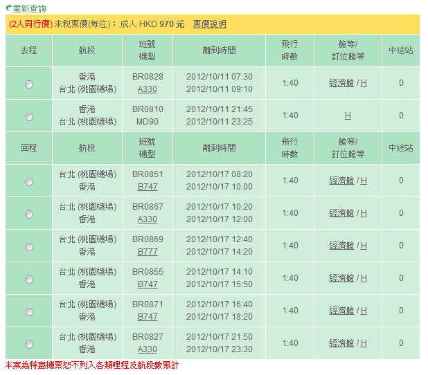428x375 pixels.
Task: Open the 票價說明 fare explanation link
Action: coord(209,24)
